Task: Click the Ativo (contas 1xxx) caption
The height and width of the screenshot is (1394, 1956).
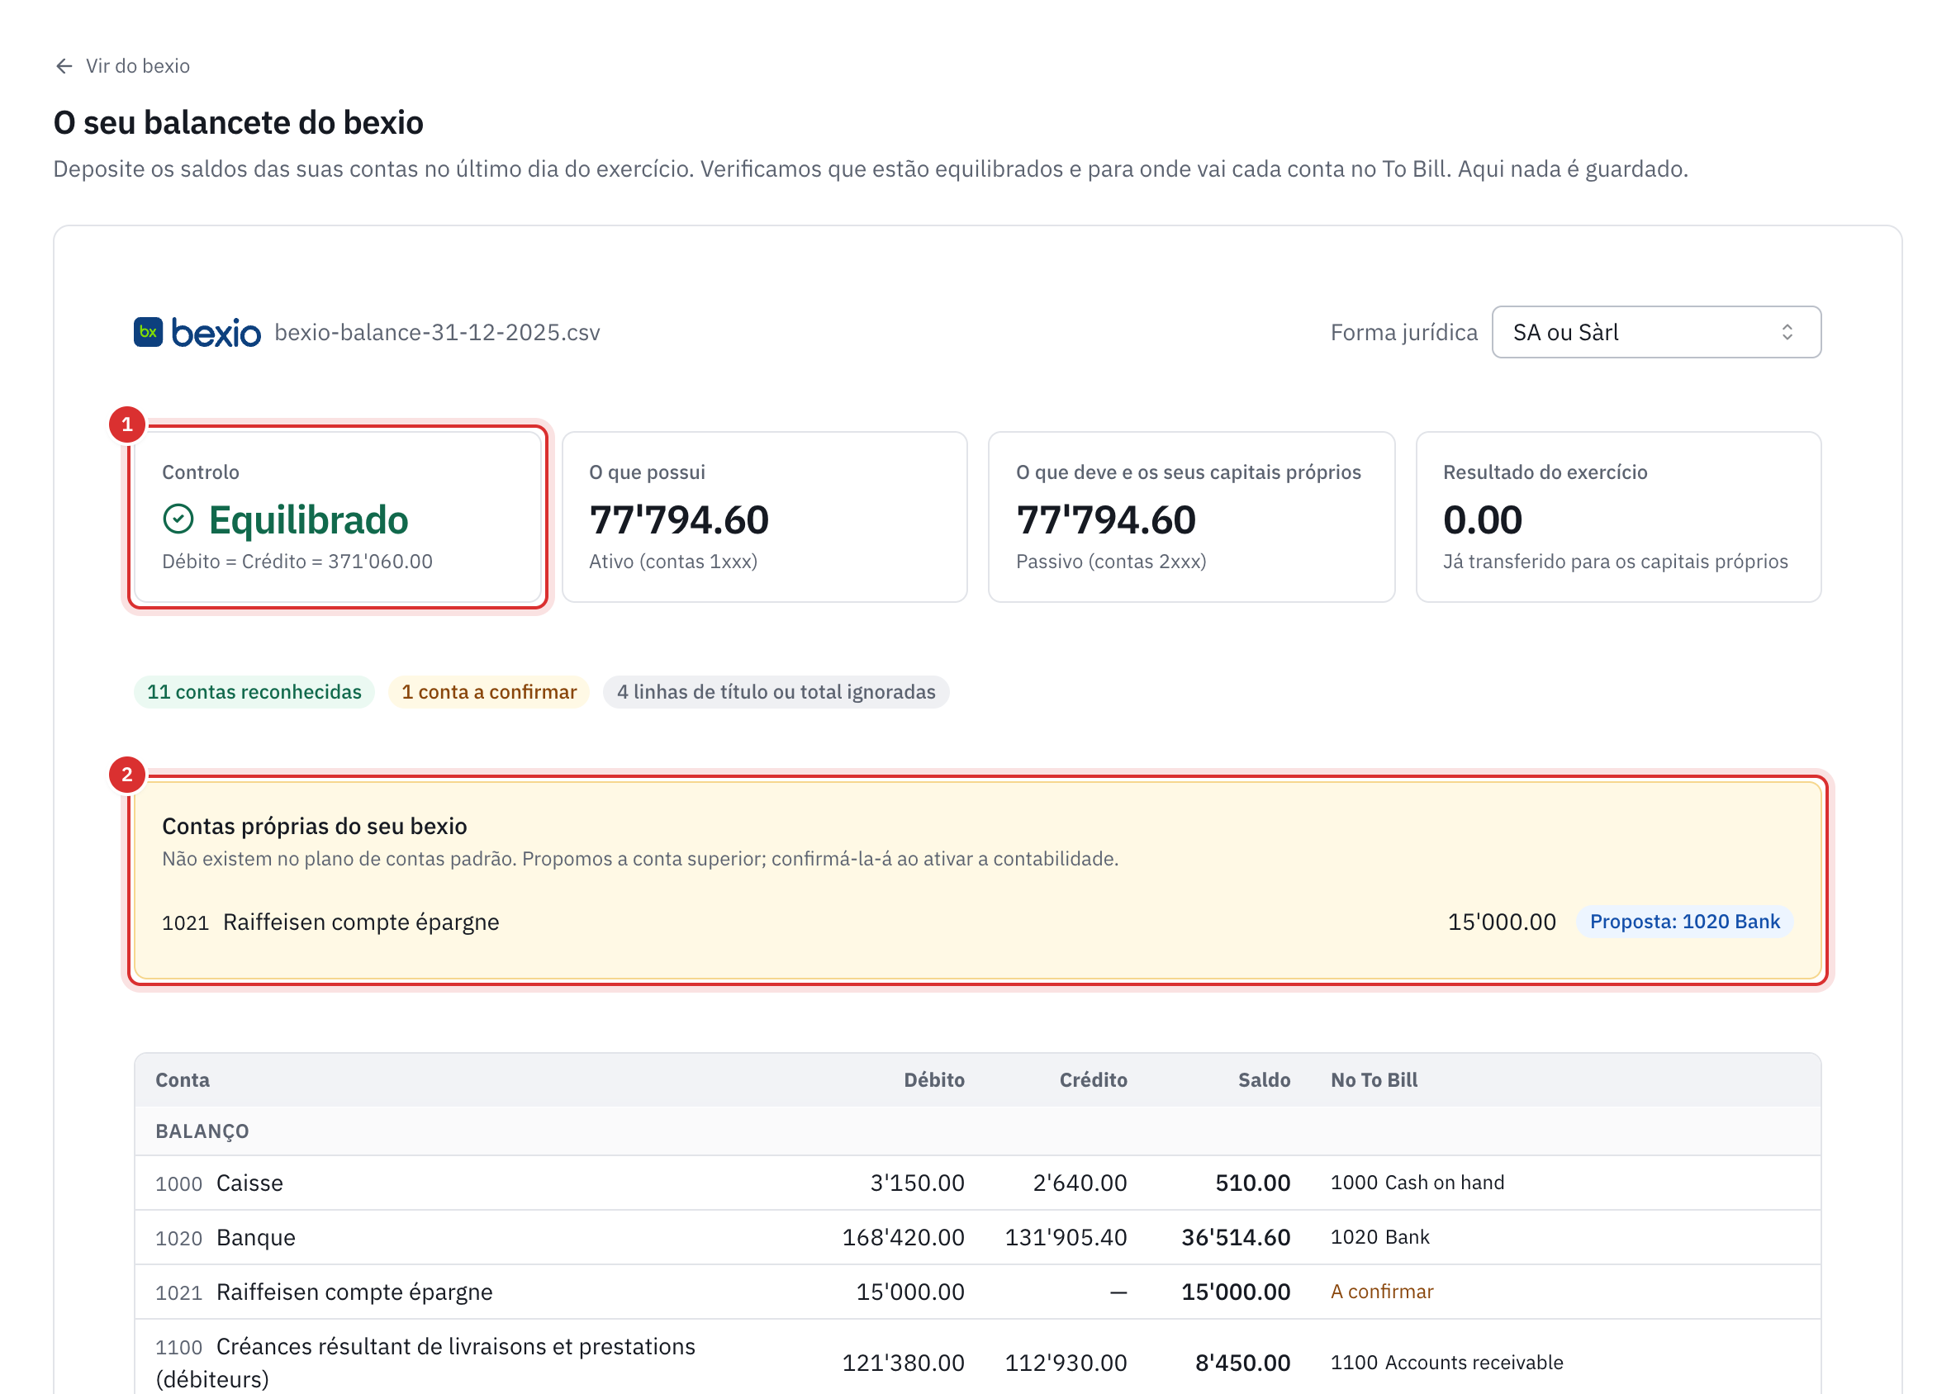Action: click(672, 562)
